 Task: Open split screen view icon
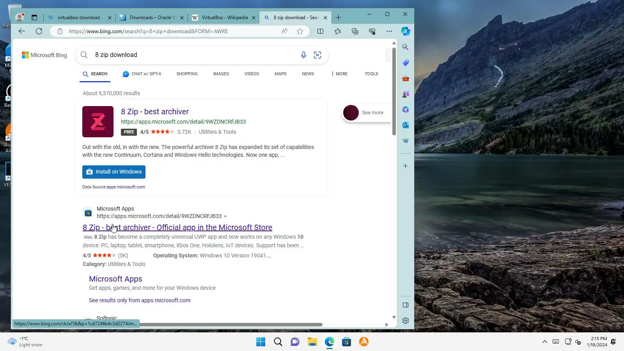(x=320, y=31)
